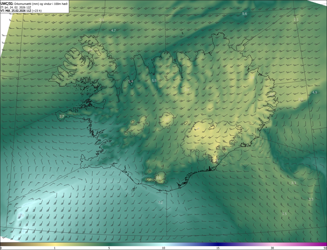Click the 3.7 value label on the map
Screen dimensions: 327x250
coord(62,116)
